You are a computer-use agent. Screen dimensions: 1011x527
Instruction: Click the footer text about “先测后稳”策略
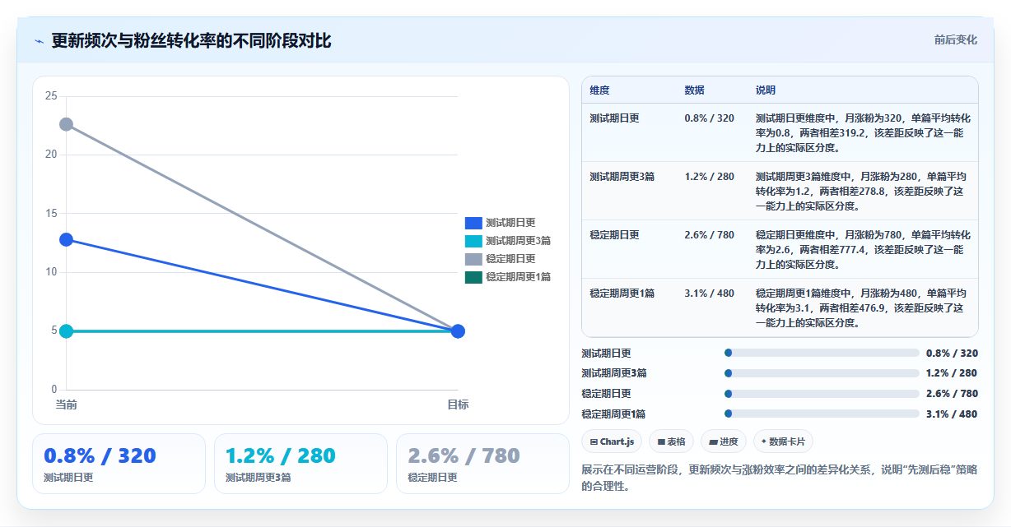tap(779, 478)
